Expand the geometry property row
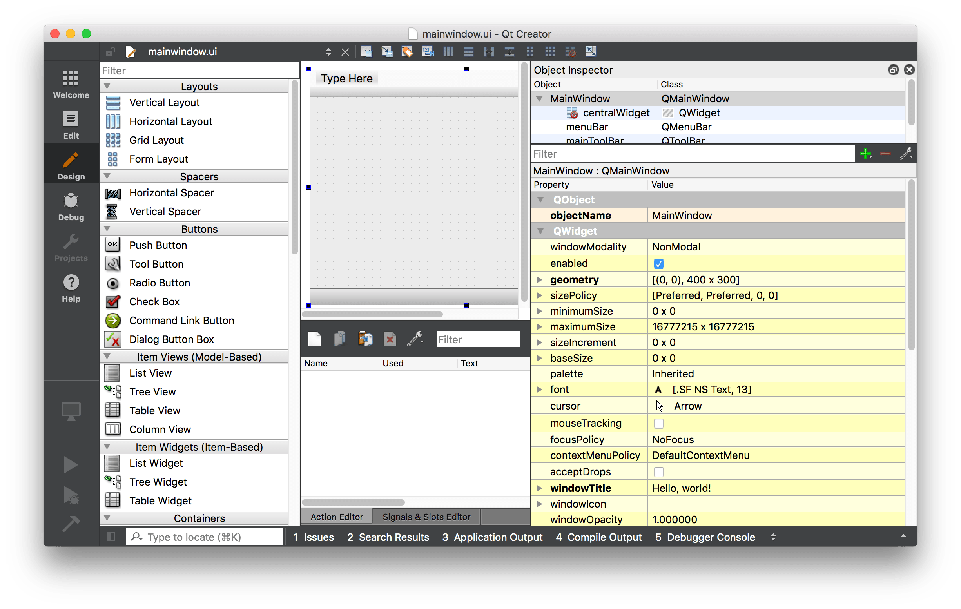Viewport: 961px width, 609px height. 540,279
